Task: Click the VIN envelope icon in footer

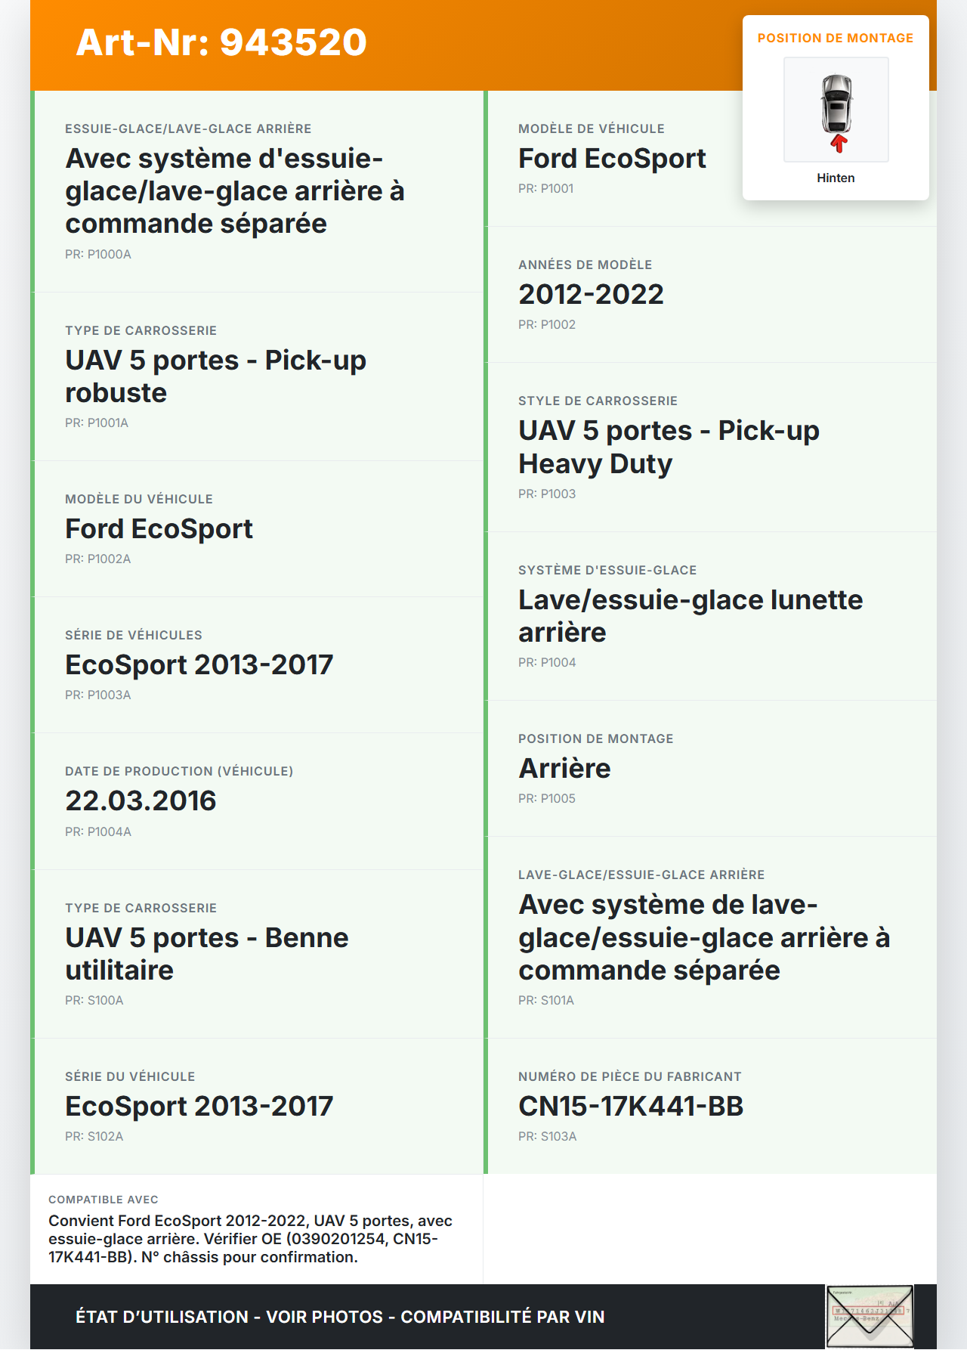Action: pyautogui.click(x=870, y=1316)
